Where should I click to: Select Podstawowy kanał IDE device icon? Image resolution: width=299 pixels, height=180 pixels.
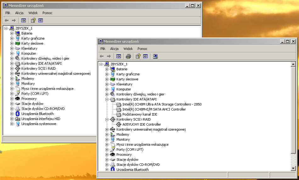[119, 115]
